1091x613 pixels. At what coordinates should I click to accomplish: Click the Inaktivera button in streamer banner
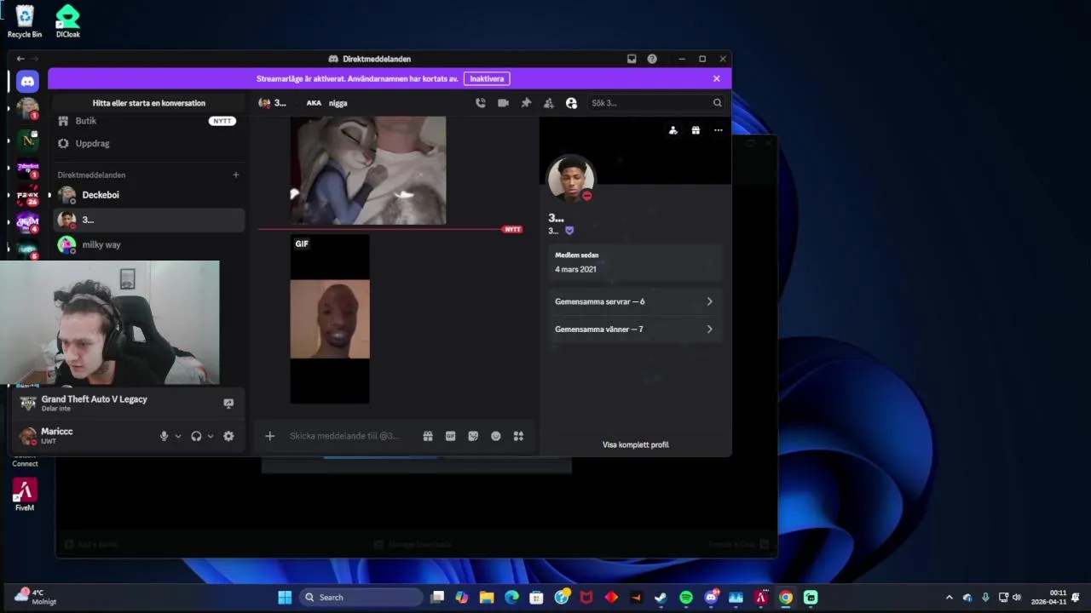click(487, 78)
